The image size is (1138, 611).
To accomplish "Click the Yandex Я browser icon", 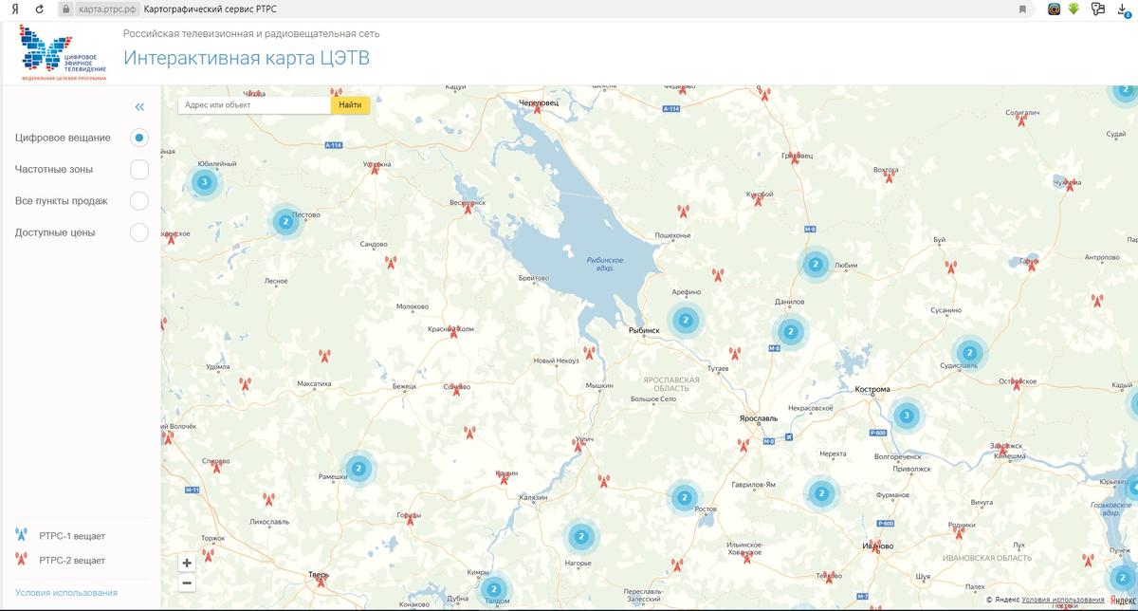I will [14, 9].
